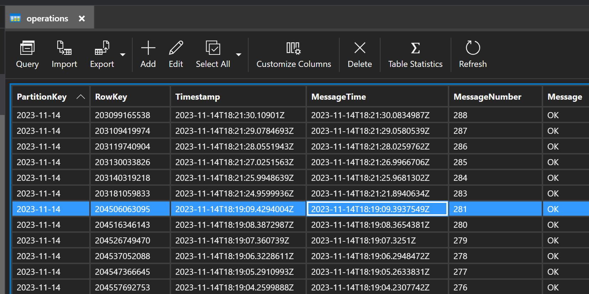Edit the selected entity

(176, 54)
